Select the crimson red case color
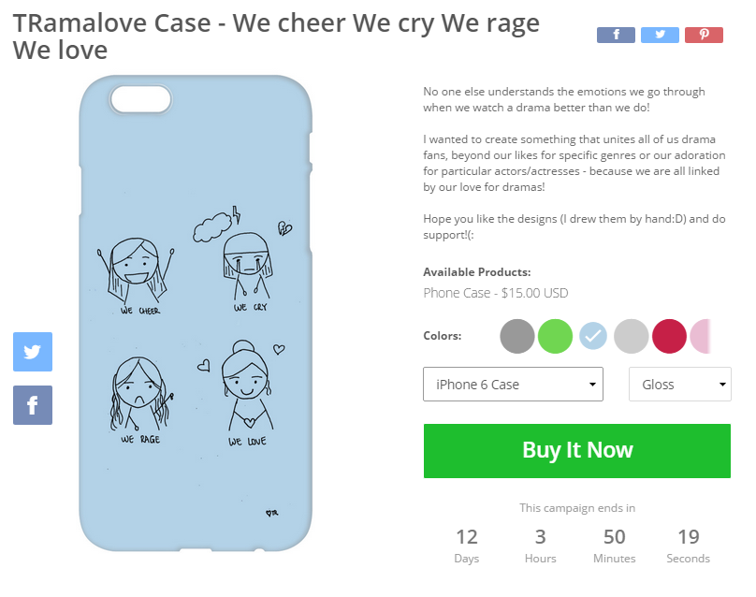756x597 pixels. click(x=669, y=336)
